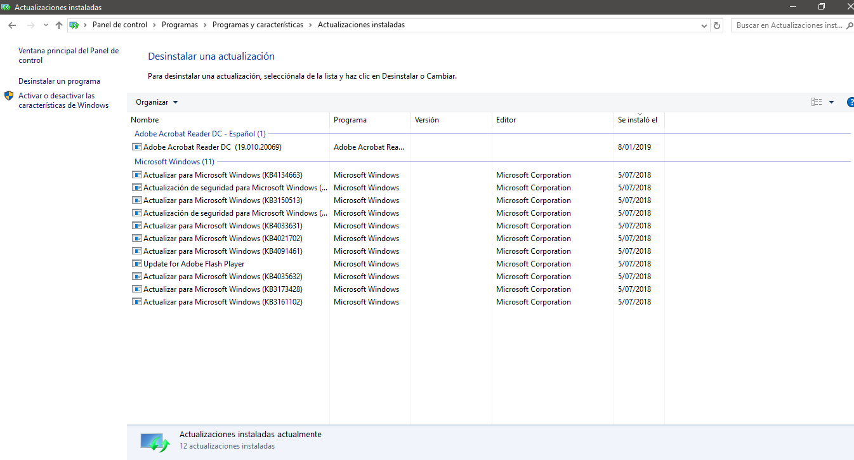Open the Organizar menu
This screenshot has width=854, height=460.
tap(157, 102)
